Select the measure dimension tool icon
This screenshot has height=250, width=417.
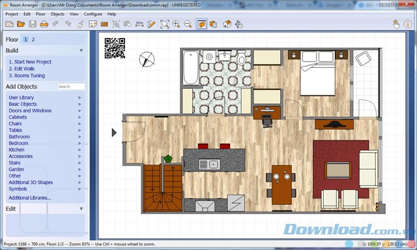[139, 24]
